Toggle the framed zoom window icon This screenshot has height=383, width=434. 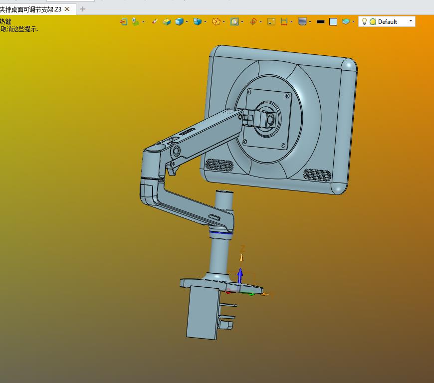coord(234,21)
